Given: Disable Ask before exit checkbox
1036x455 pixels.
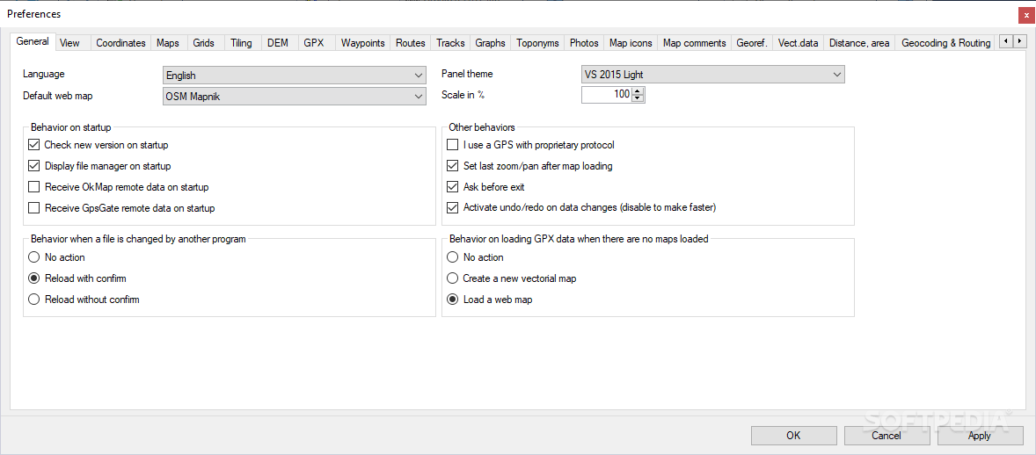Looking at the screenshot, I should pos(453,187).
